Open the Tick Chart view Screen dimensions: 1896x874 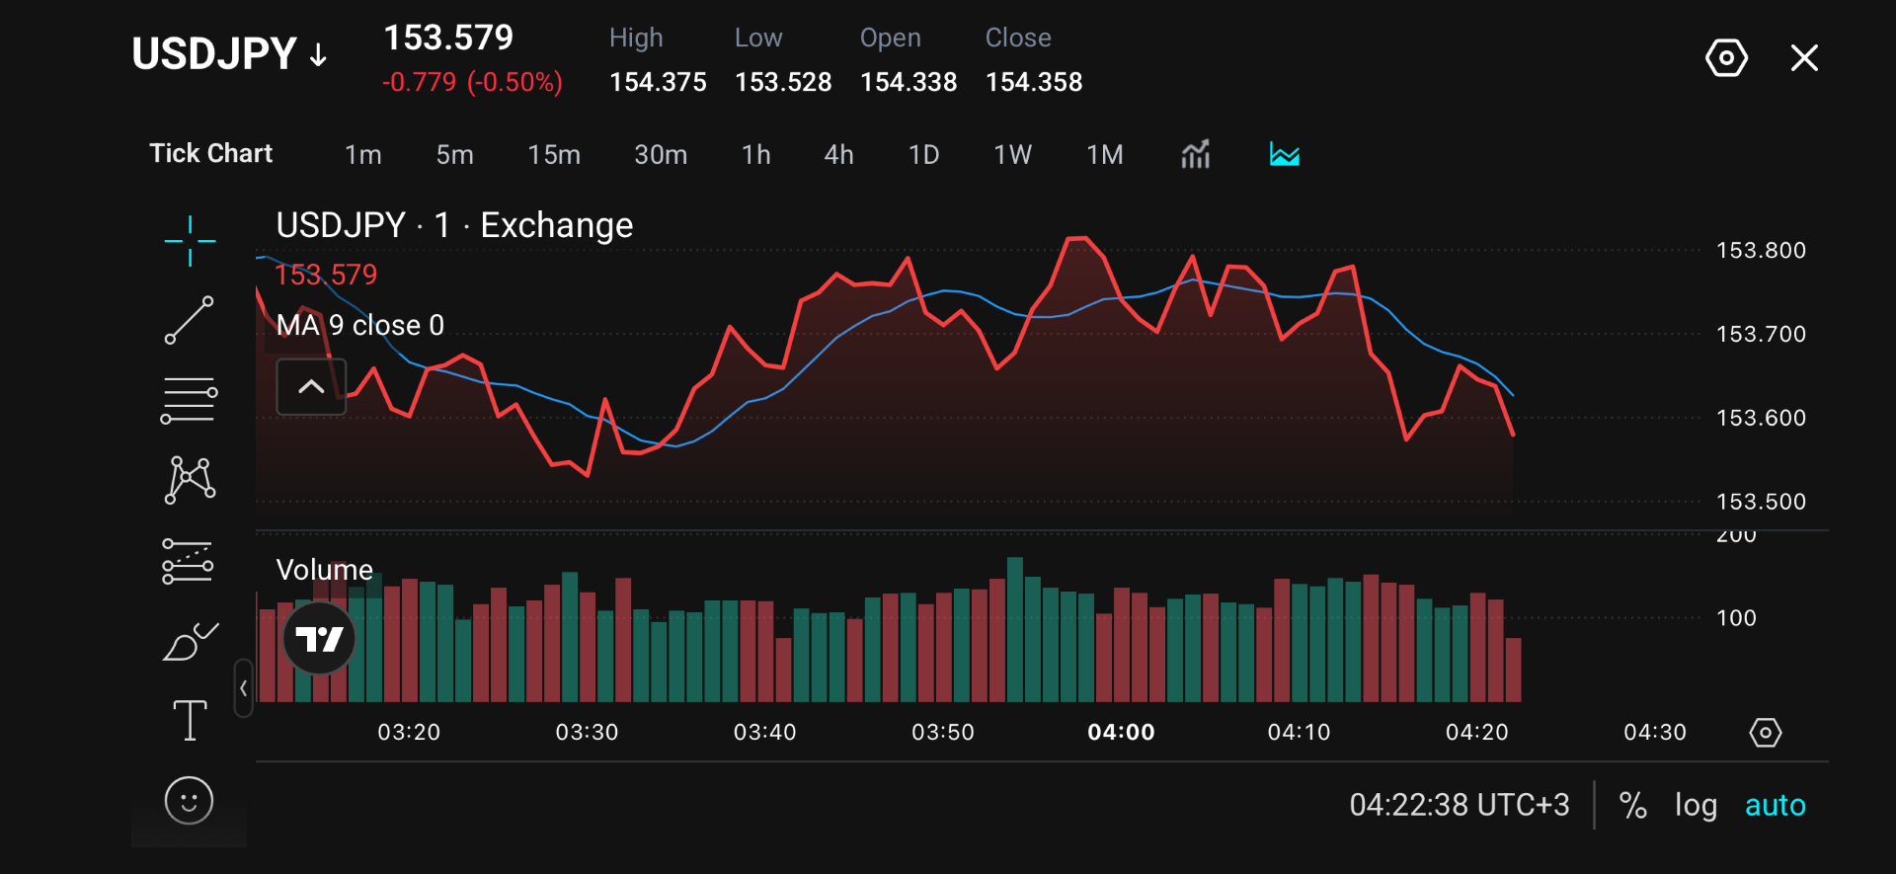click(x=211, y=153)
